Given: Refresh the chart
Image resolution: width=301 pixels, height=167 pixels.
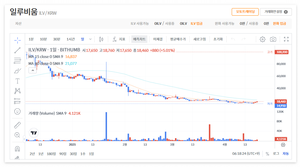Looking at the screenshot, I should 199,39.
